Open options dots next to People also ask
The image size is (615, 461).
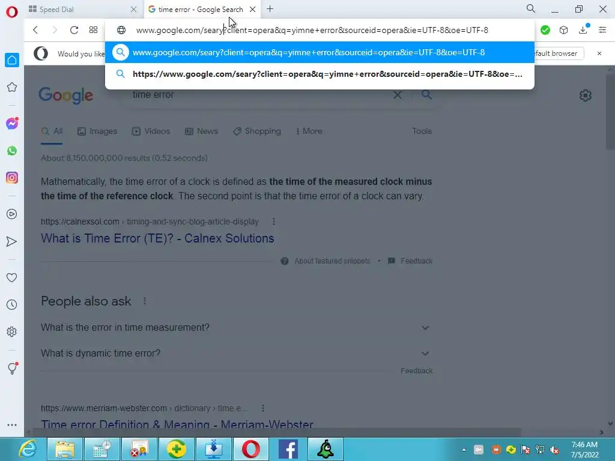[145, 301]
